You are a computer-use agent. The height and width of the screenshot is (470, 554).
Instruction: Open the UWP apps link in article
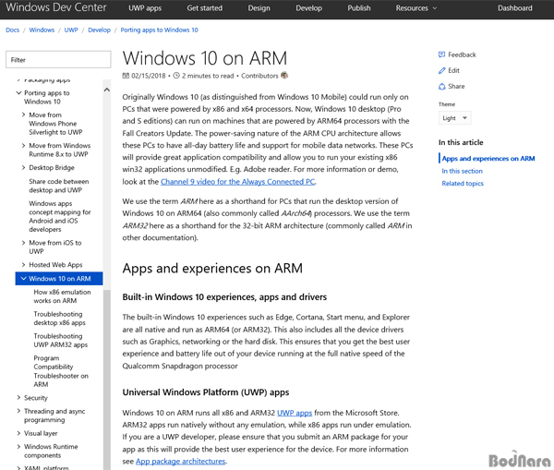coord(295,413)
